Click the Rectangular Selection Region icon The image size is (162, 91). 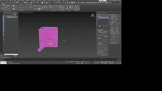click(x=21, y=3)
